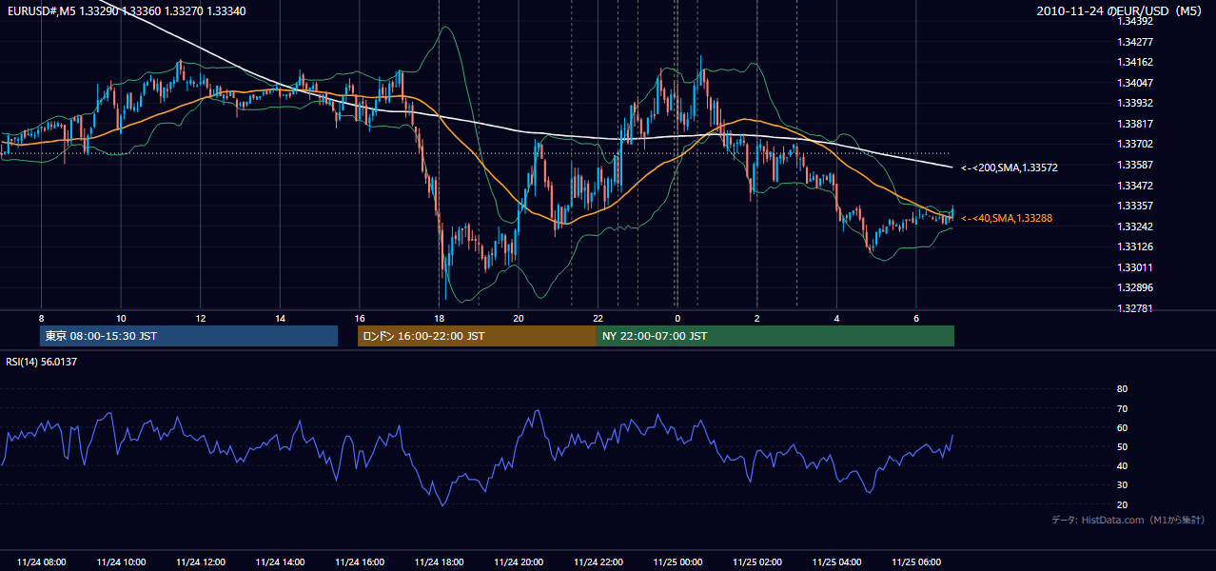Click the 11/24 18:00 time label

coord(439,562)
